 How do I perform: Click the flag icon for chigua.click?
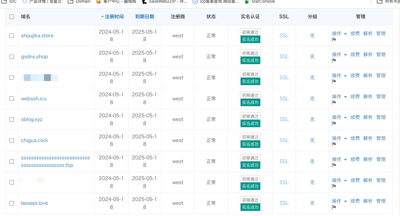coord(334,144)
